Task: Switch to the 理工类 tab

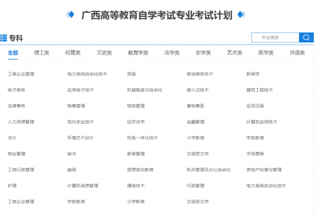Action: pos(41,53)
